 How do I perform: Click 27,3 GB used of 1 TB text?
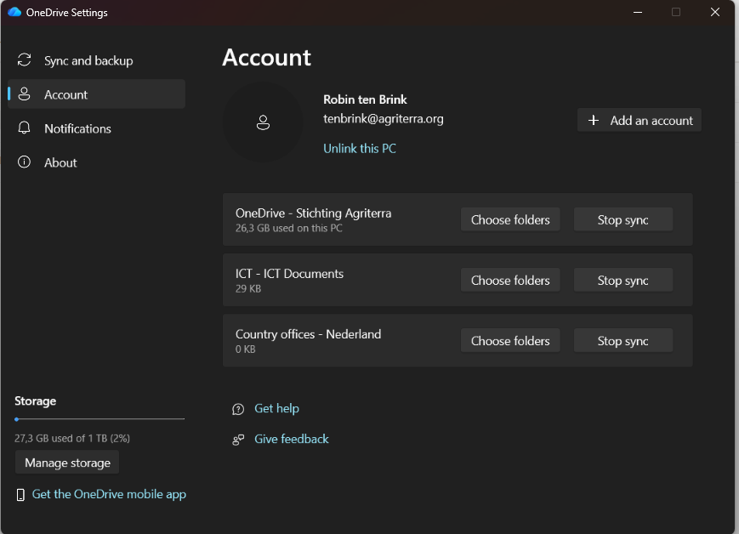pos(72,438)
